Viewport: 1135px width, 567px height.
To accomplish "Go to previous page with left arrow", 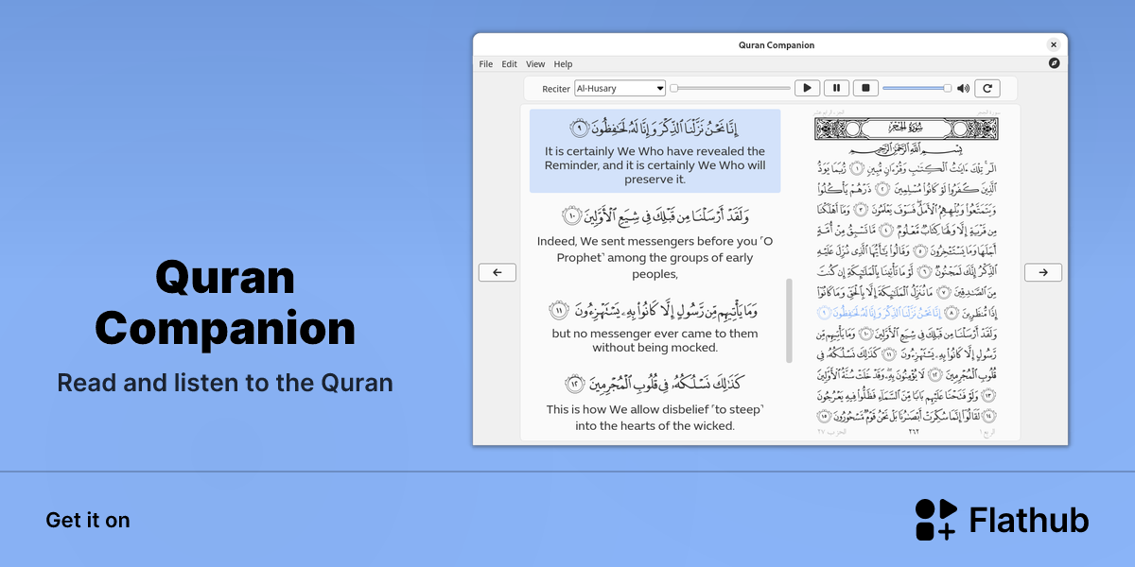I will tap(498, 272).
